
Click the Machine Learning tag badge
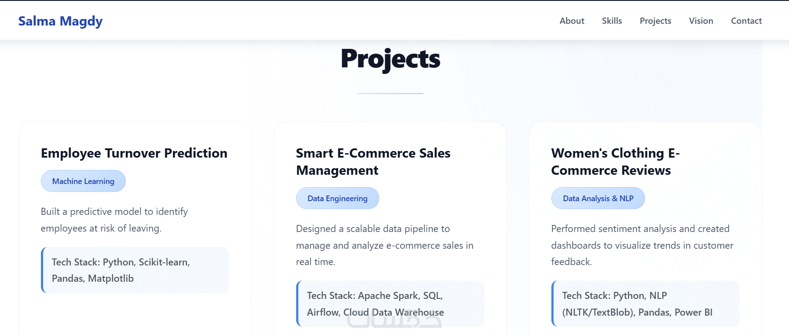coord(83,181)
